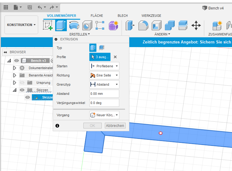Select the Press Pull tool
The height and width of the screenshot is (171, 232).
click(x=130, y=25)
